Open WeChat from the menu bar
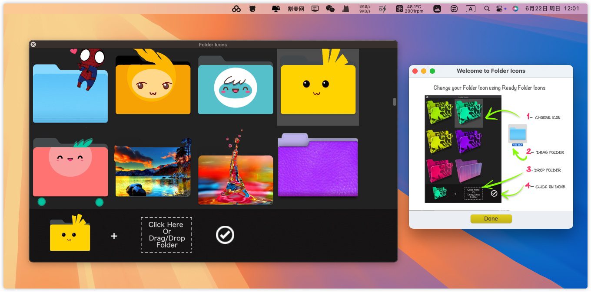This screenshot has height=292, width=591. pyautogui.click(x=330, y=9)
